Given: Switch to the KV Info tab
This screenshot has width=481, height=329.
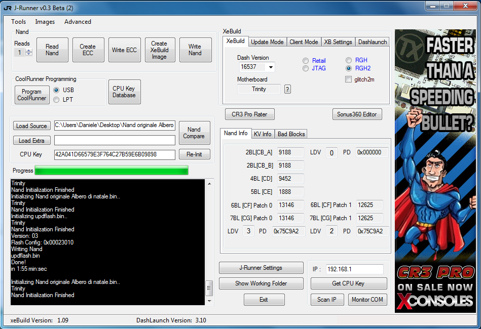Looking at the screenshot, I should coord(263,134).
